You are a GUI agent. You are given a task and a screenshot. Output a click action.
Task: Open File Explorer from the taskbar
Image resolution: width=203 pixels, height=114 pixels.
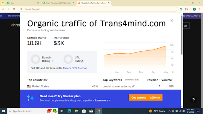[77, 111]
